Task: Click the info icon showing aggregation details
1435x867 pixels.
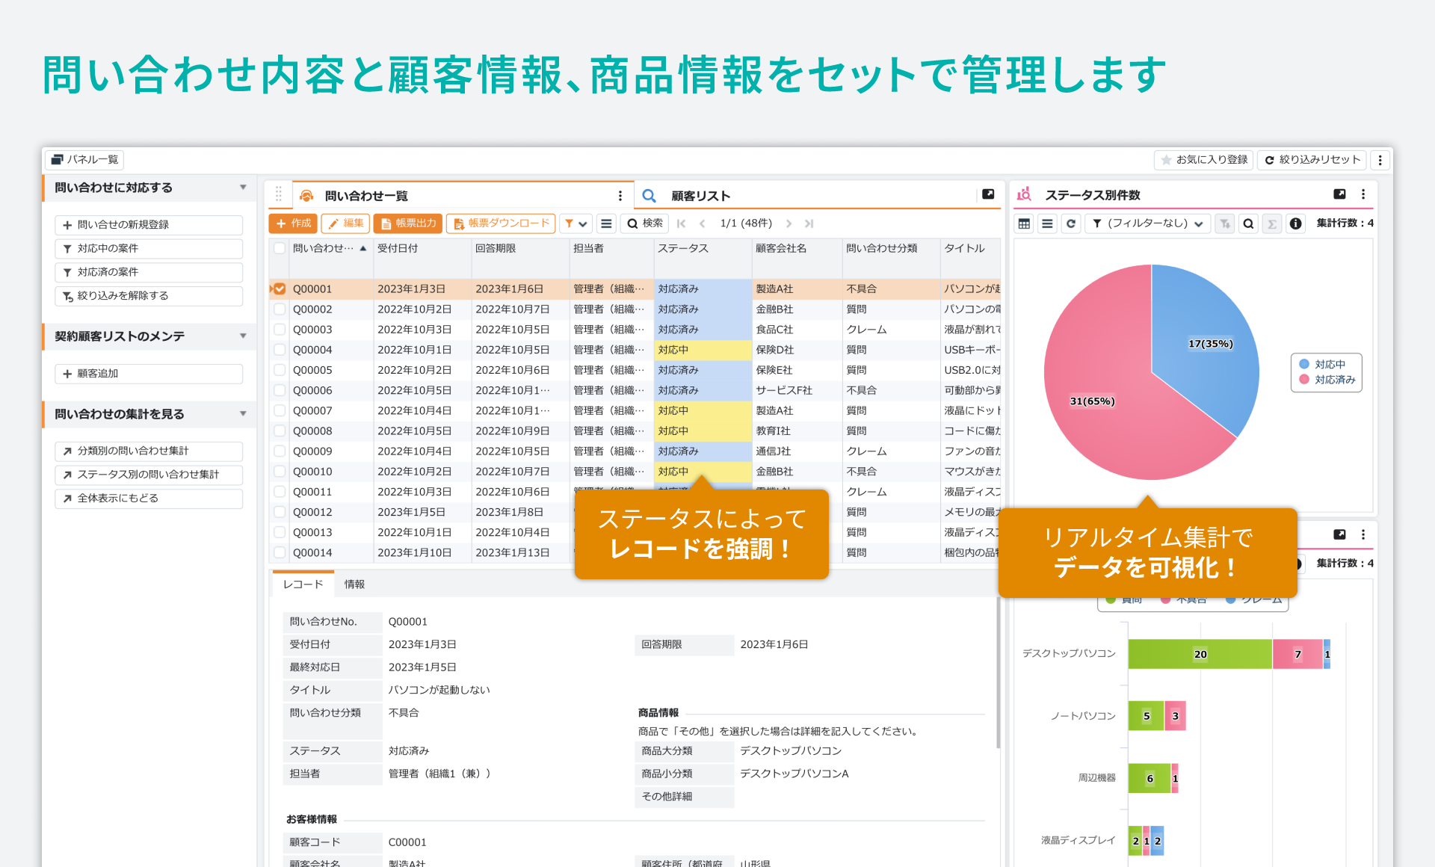Action: 1295,223
